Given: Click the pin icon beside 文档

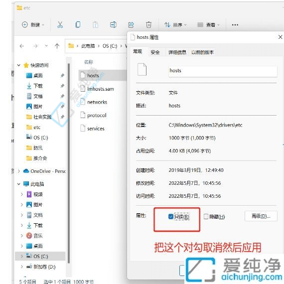Looking at the screenshot, I should (x=62, y=96).
